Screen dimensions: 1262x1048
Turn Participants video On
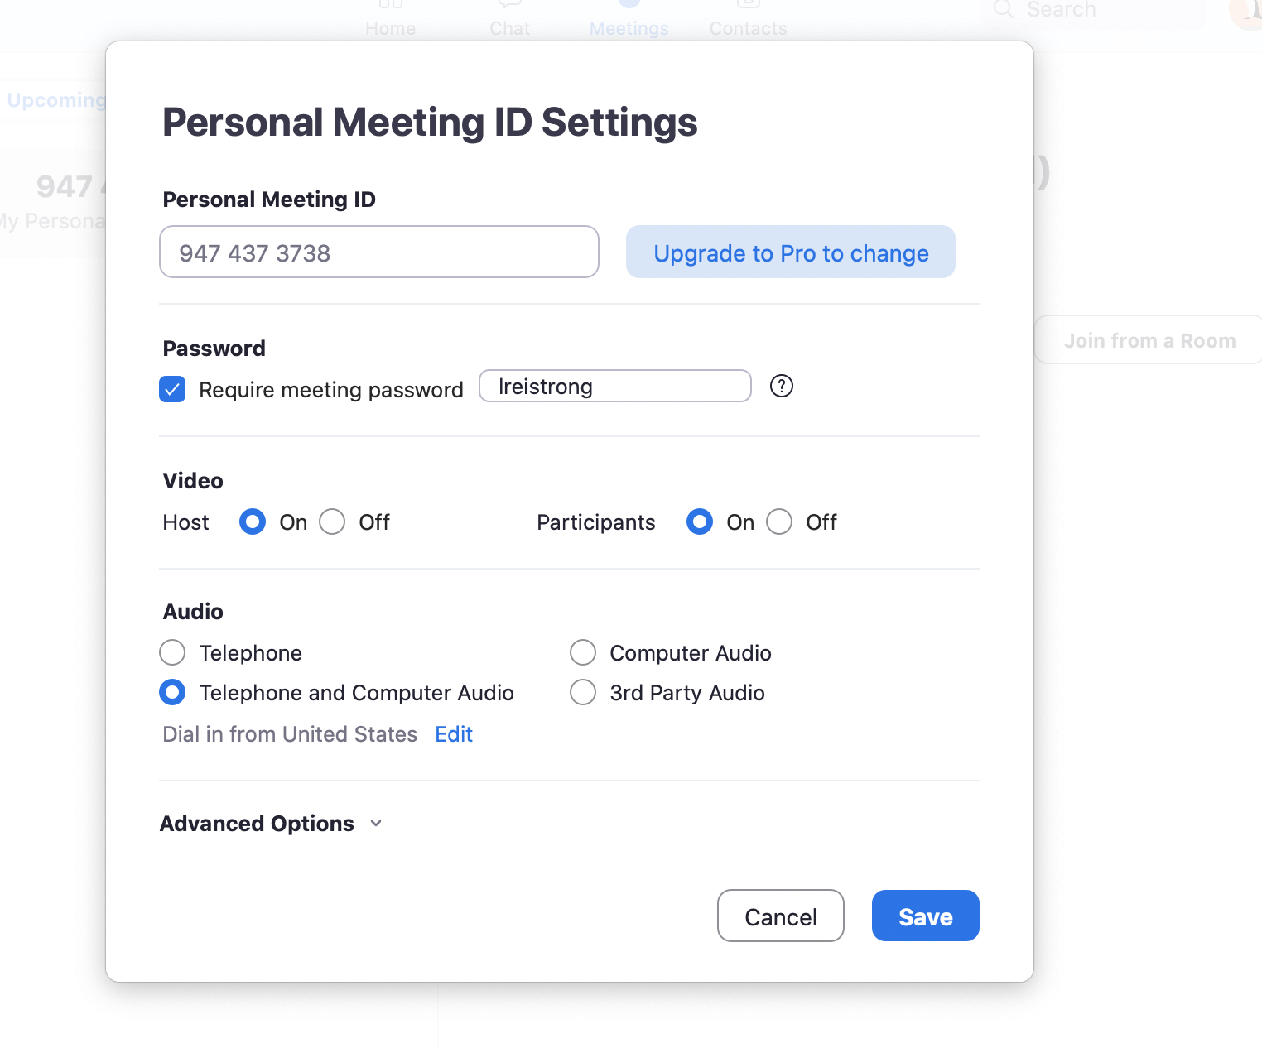coord(700,522)
